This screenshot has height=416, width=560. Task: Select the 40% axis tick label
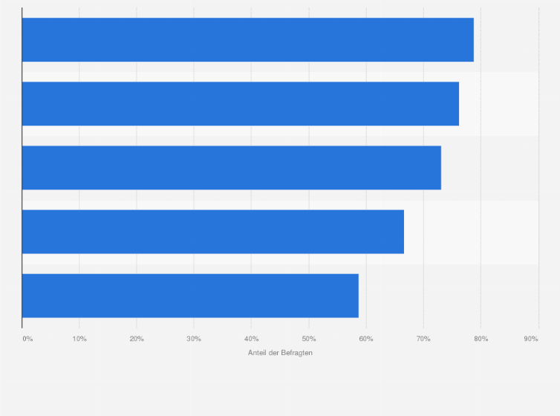(x=252, y=339)
